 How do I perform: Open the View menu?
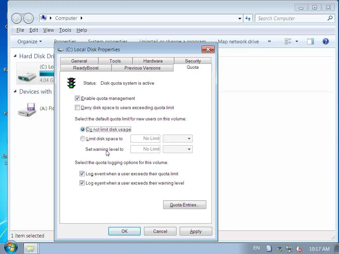(x=48, y=30)
